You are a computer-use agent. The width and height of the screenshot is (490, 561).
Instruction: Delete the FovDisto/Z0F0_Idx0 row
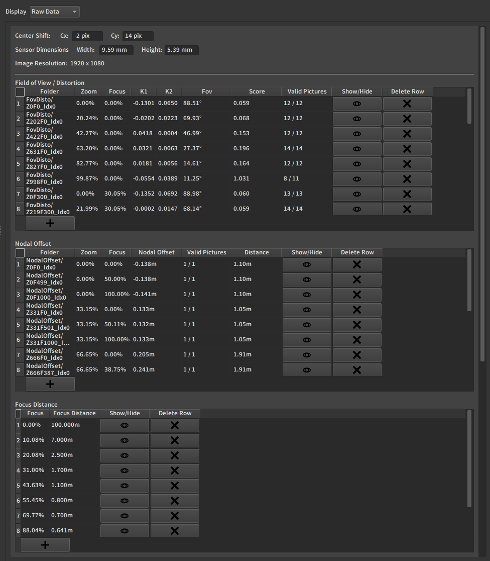[407, 104]
